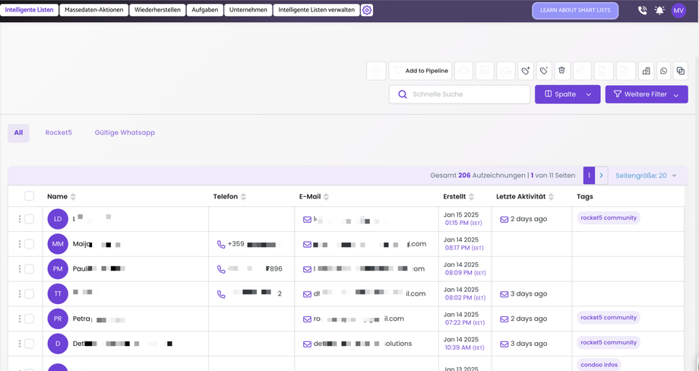Click the company building icon

click(x=646, y=71)
